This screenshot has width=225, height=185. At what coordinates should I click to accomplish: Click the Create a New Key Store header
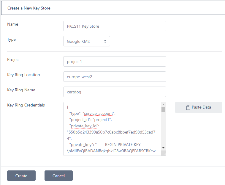pyautogui.click(x=29, y=8)
